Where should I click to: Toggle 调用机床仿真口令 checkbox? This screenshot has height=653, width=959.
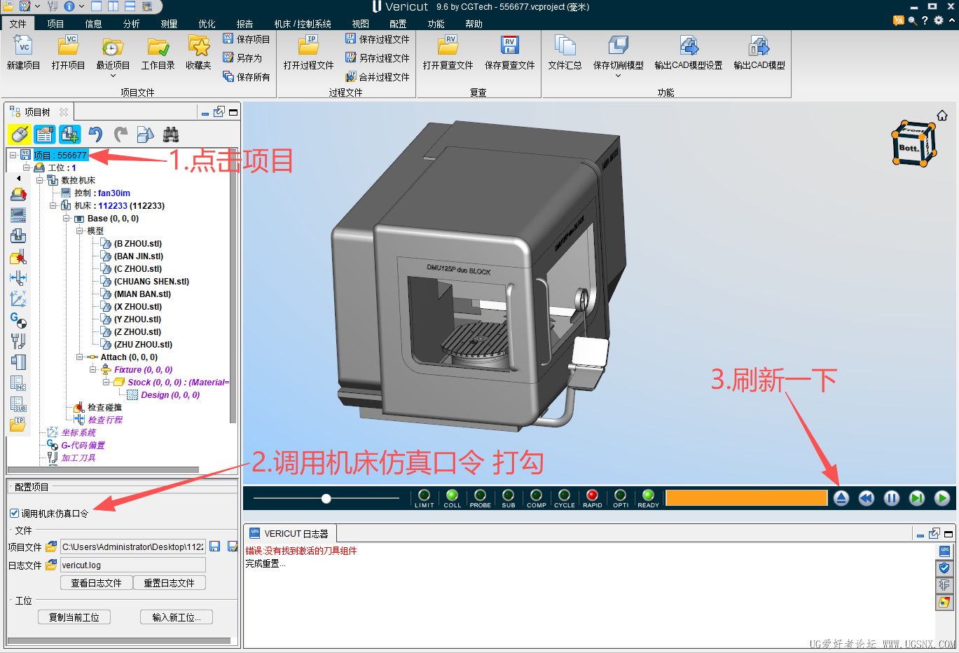[15, 514]
